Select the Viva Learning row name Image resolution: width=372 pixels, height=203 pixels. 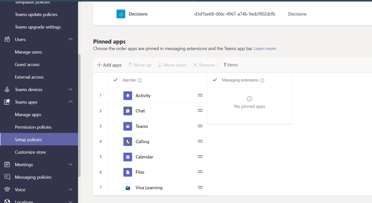click(x=149, y=188)
